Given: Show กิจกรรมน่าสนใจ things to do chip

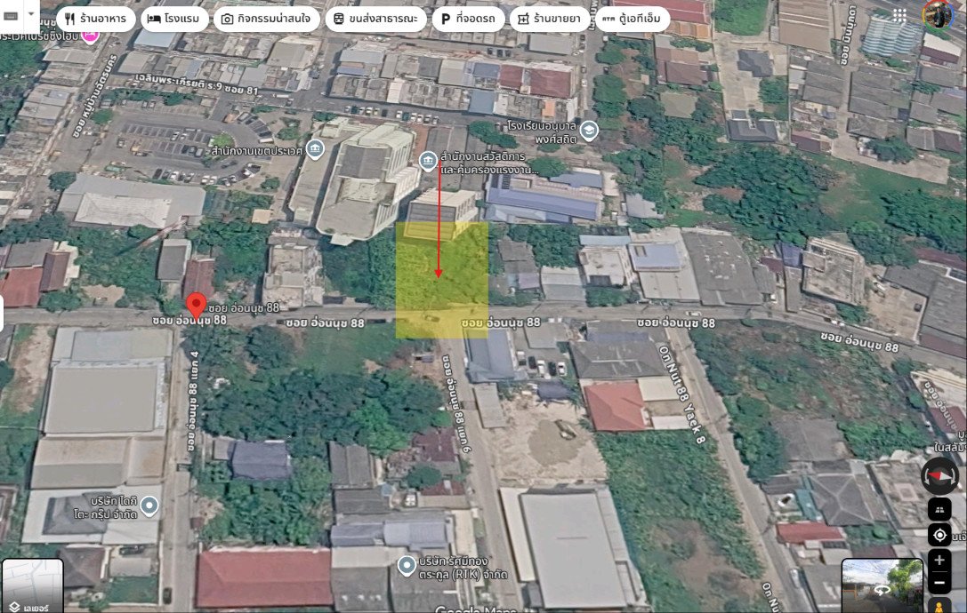Looking at the screenshot, I should coord(266,19).
